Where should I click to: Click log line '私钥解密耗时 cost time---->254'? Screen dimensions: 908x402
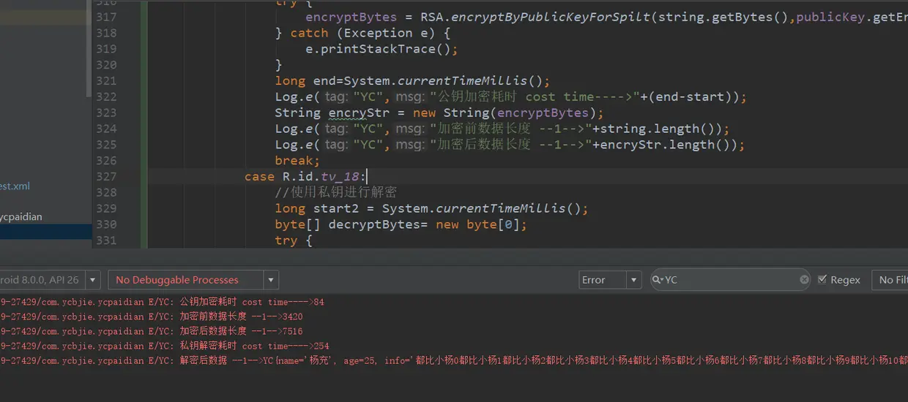(x=254, y=346)
